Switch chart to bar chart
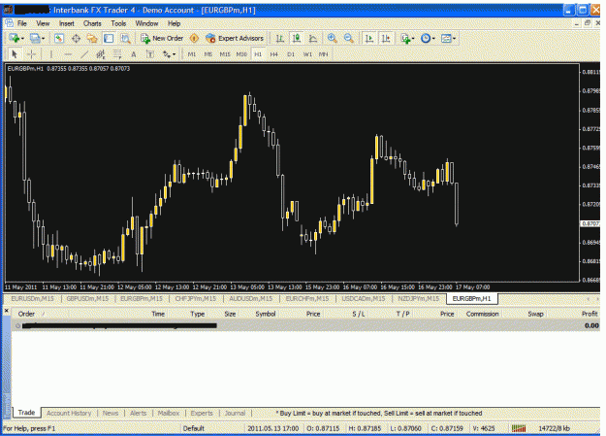Screen dimensions: 606x436 (279, 38)
